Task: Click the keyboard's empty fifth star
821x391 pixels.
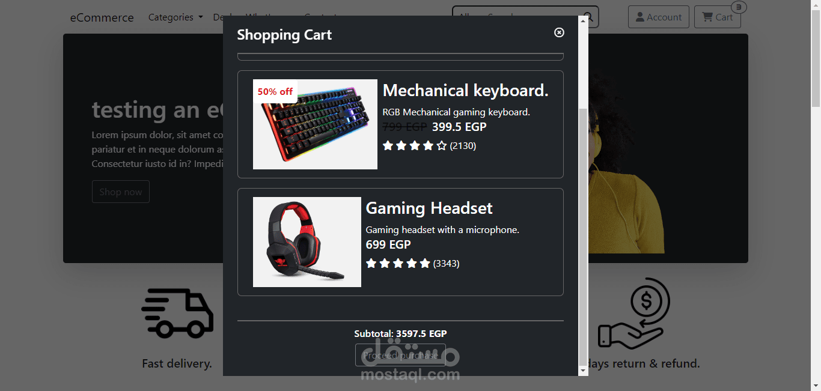Action: click(442, 145)
